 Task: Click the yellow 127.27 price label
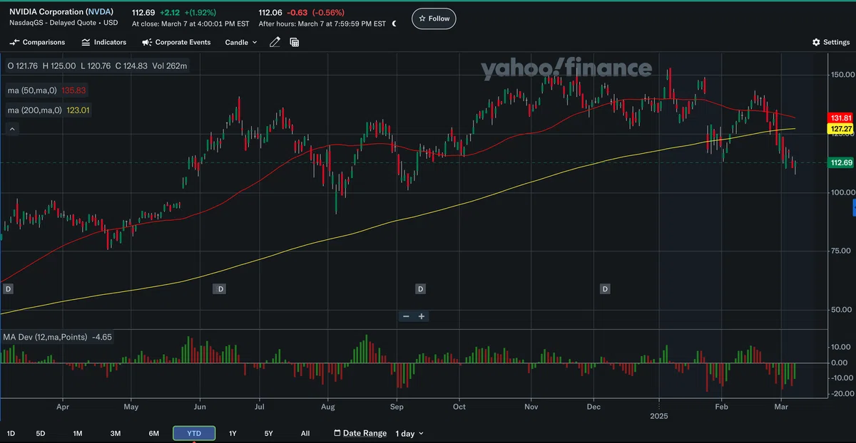click(840, 129)
